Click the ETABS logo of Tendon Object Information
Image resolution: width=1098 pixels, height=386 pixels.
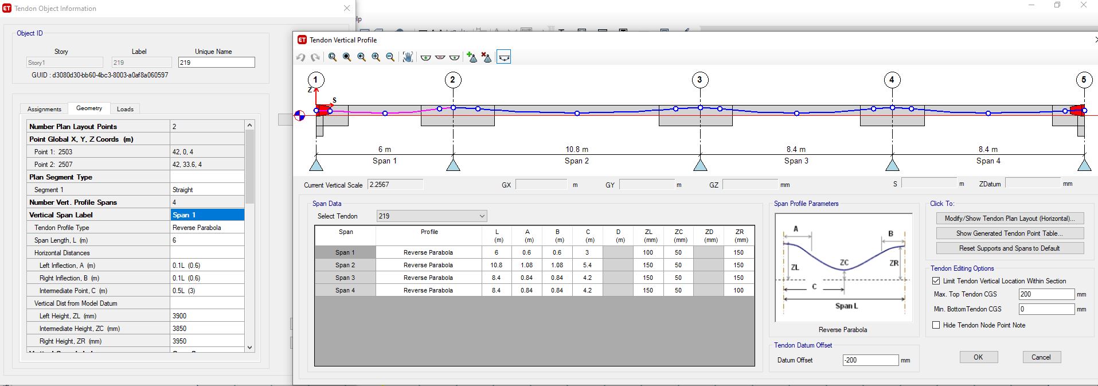(x=7, y=8)
